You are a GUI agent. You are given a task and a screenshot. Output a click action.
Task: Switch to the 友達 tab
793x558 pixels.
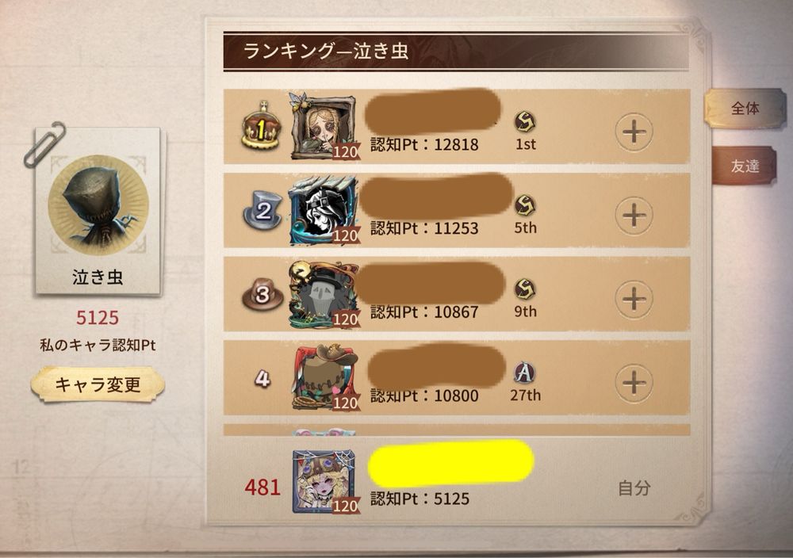click(x=745, y=166)
